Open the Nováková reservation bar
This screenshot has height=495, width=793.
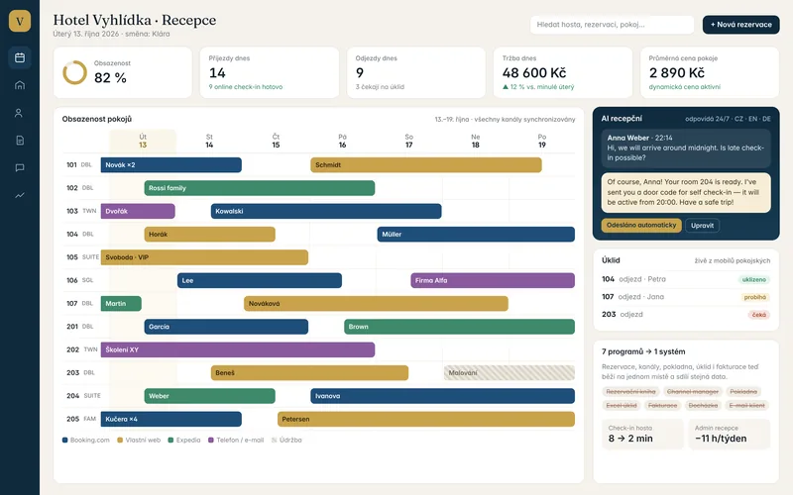376,304
